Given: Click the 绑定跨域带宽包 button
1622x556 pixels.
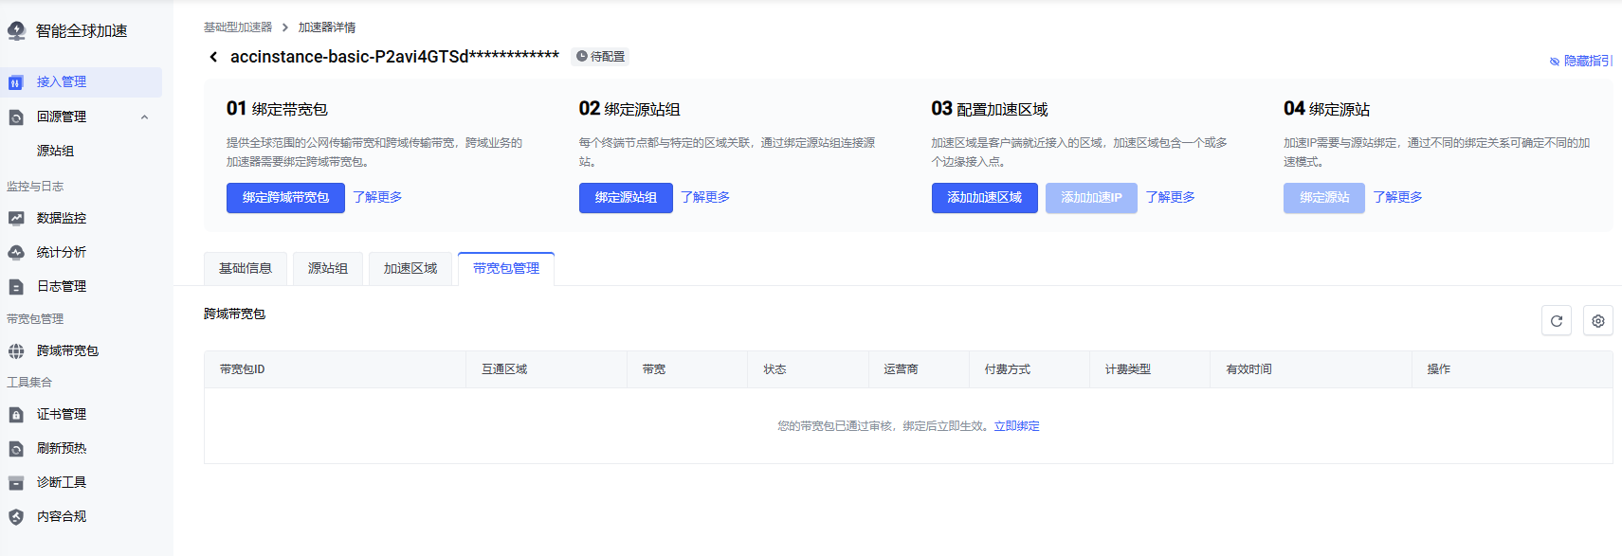Looking at the screenshot, I should click(285, 197).
